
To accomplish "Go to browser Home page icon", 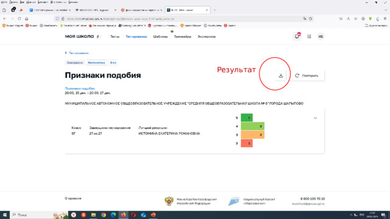I will click(x=26, y=19).
